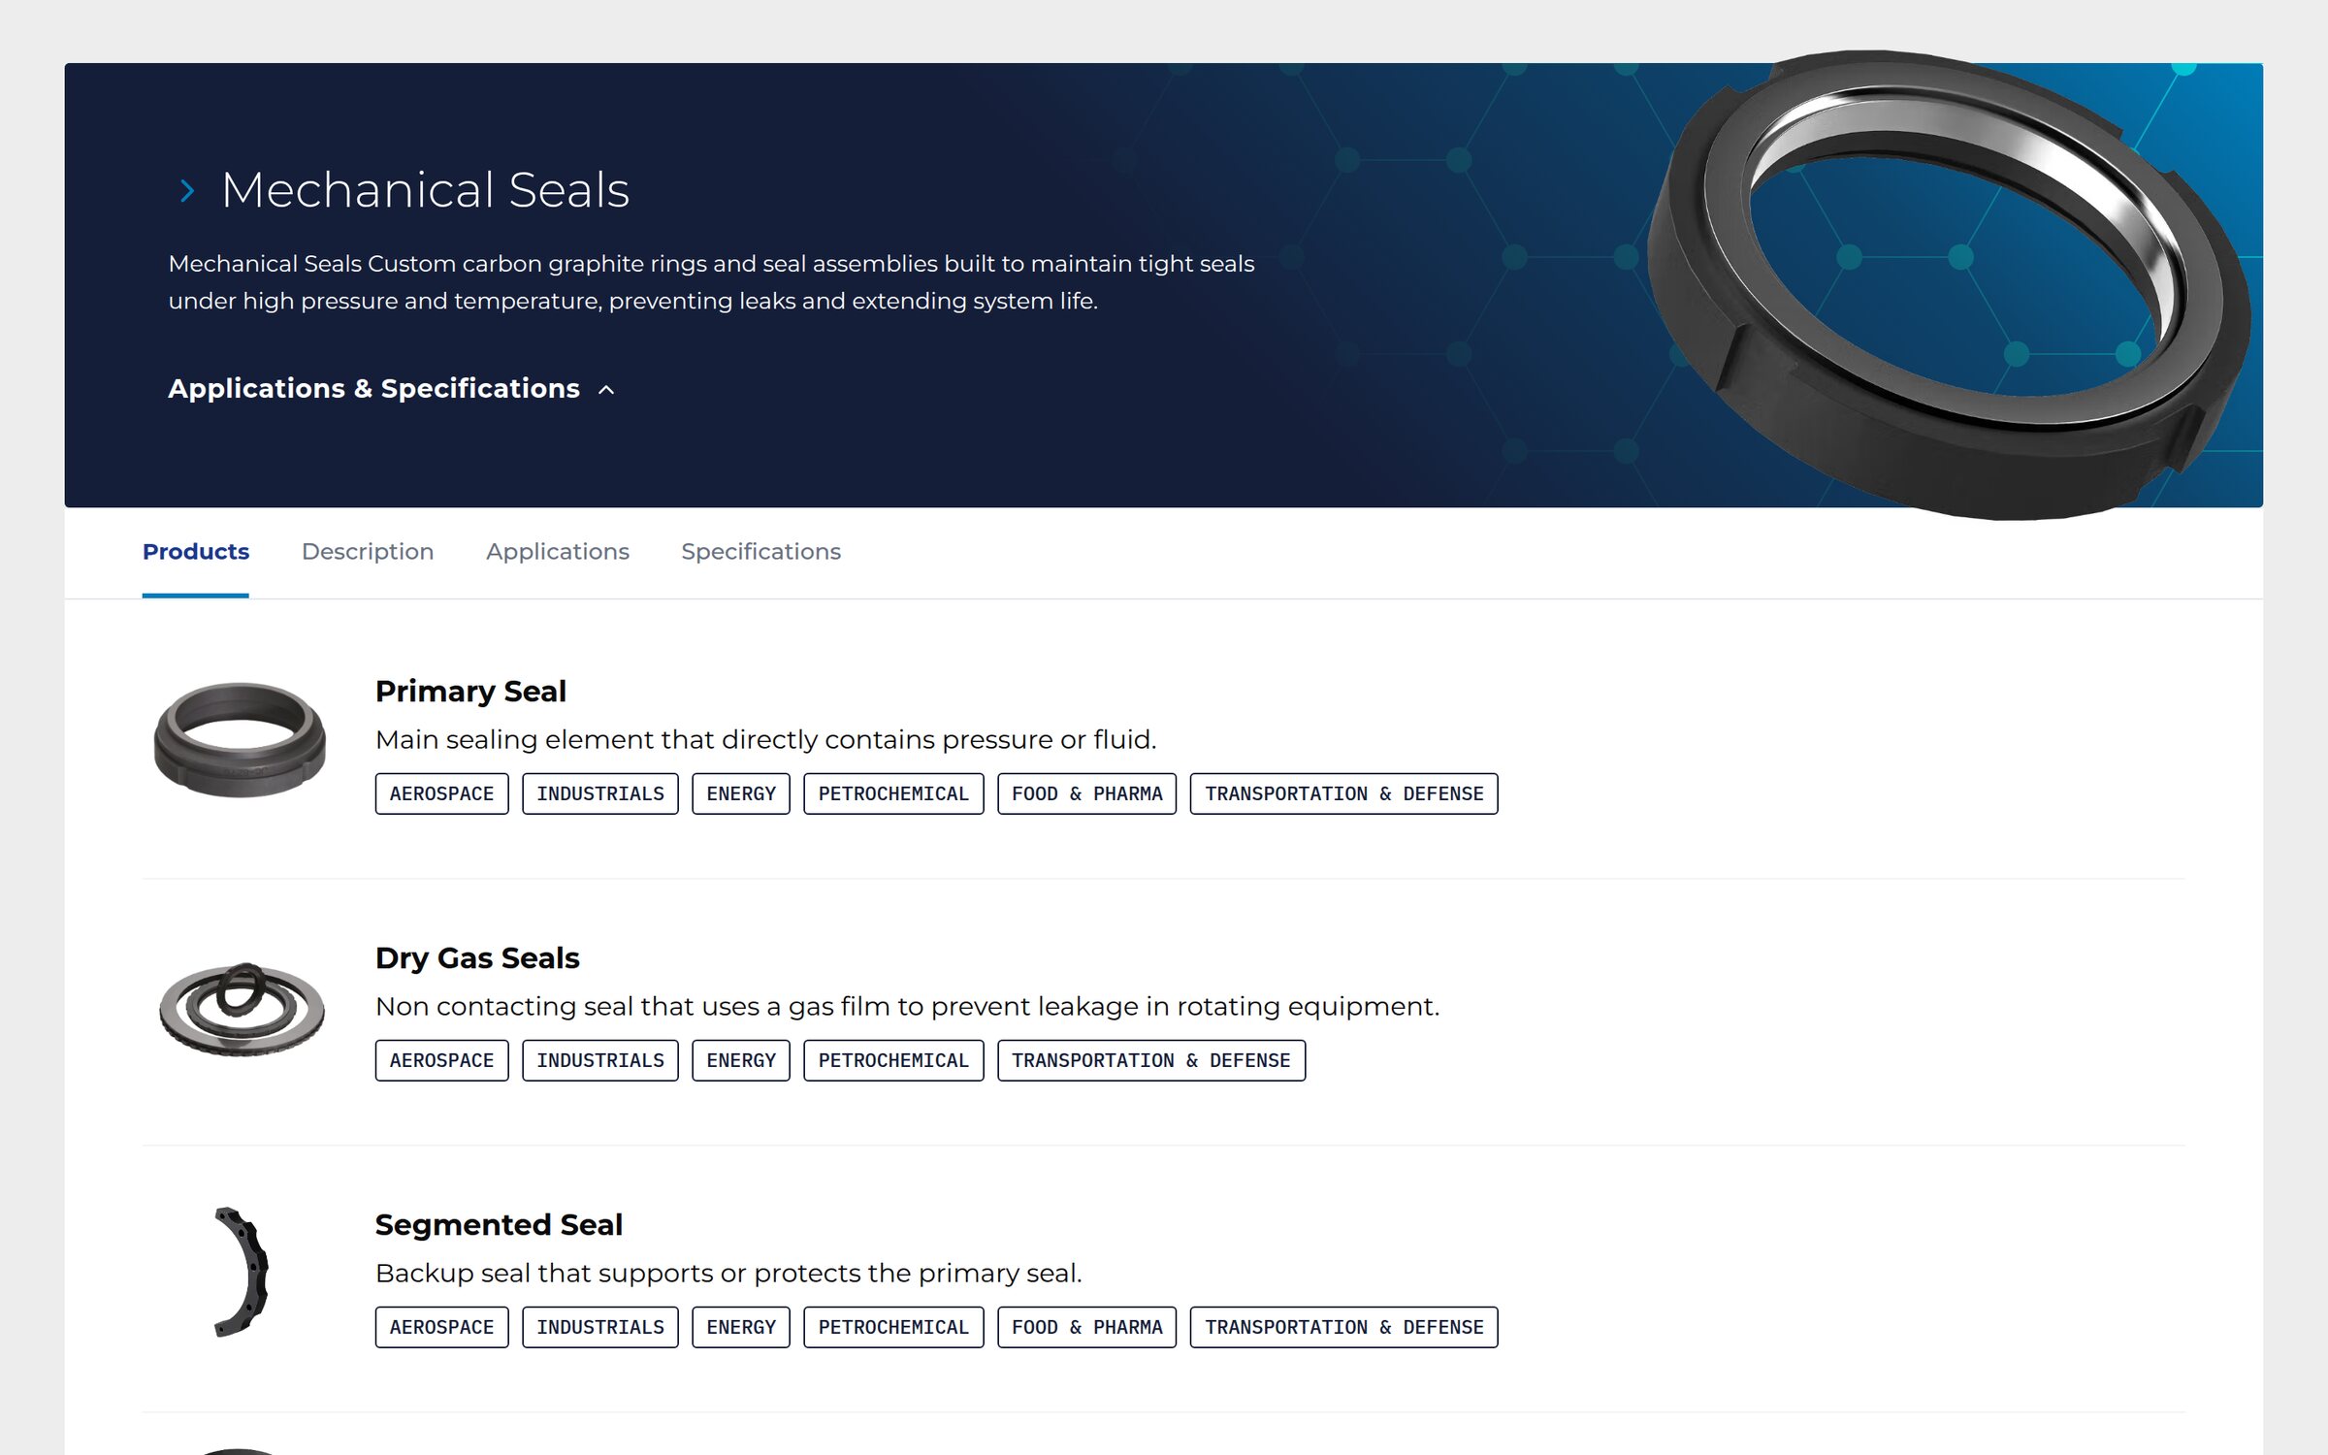The height and width of the screenshot is (1455, 2328).
Task: Select Food & Pharma tag under Primary Seal
Action: coord(1086,793)
